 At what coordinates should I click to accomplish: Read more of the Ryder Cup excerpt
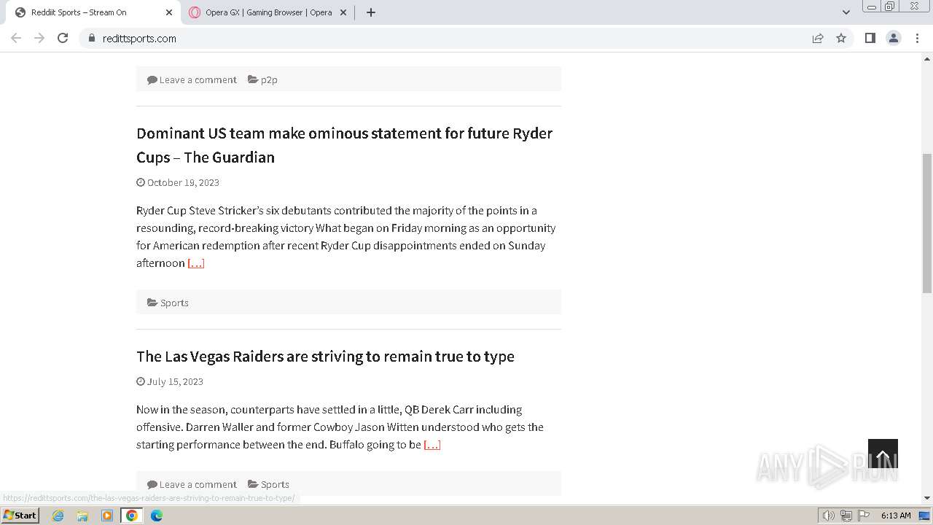coord(196,263)
